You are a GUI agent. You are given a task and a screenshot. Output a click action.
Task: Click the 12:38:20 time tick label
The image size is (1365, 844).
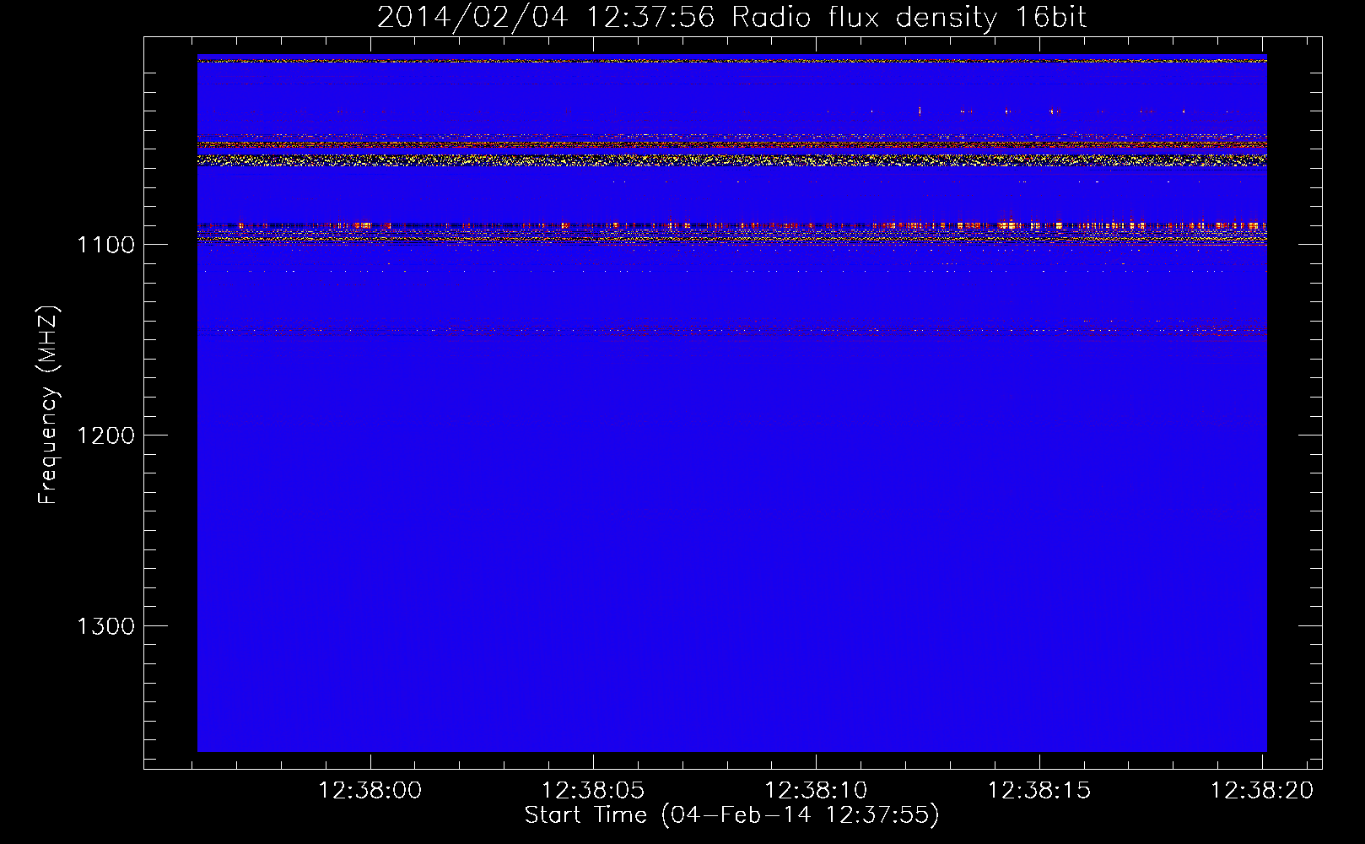(1262, 791)
